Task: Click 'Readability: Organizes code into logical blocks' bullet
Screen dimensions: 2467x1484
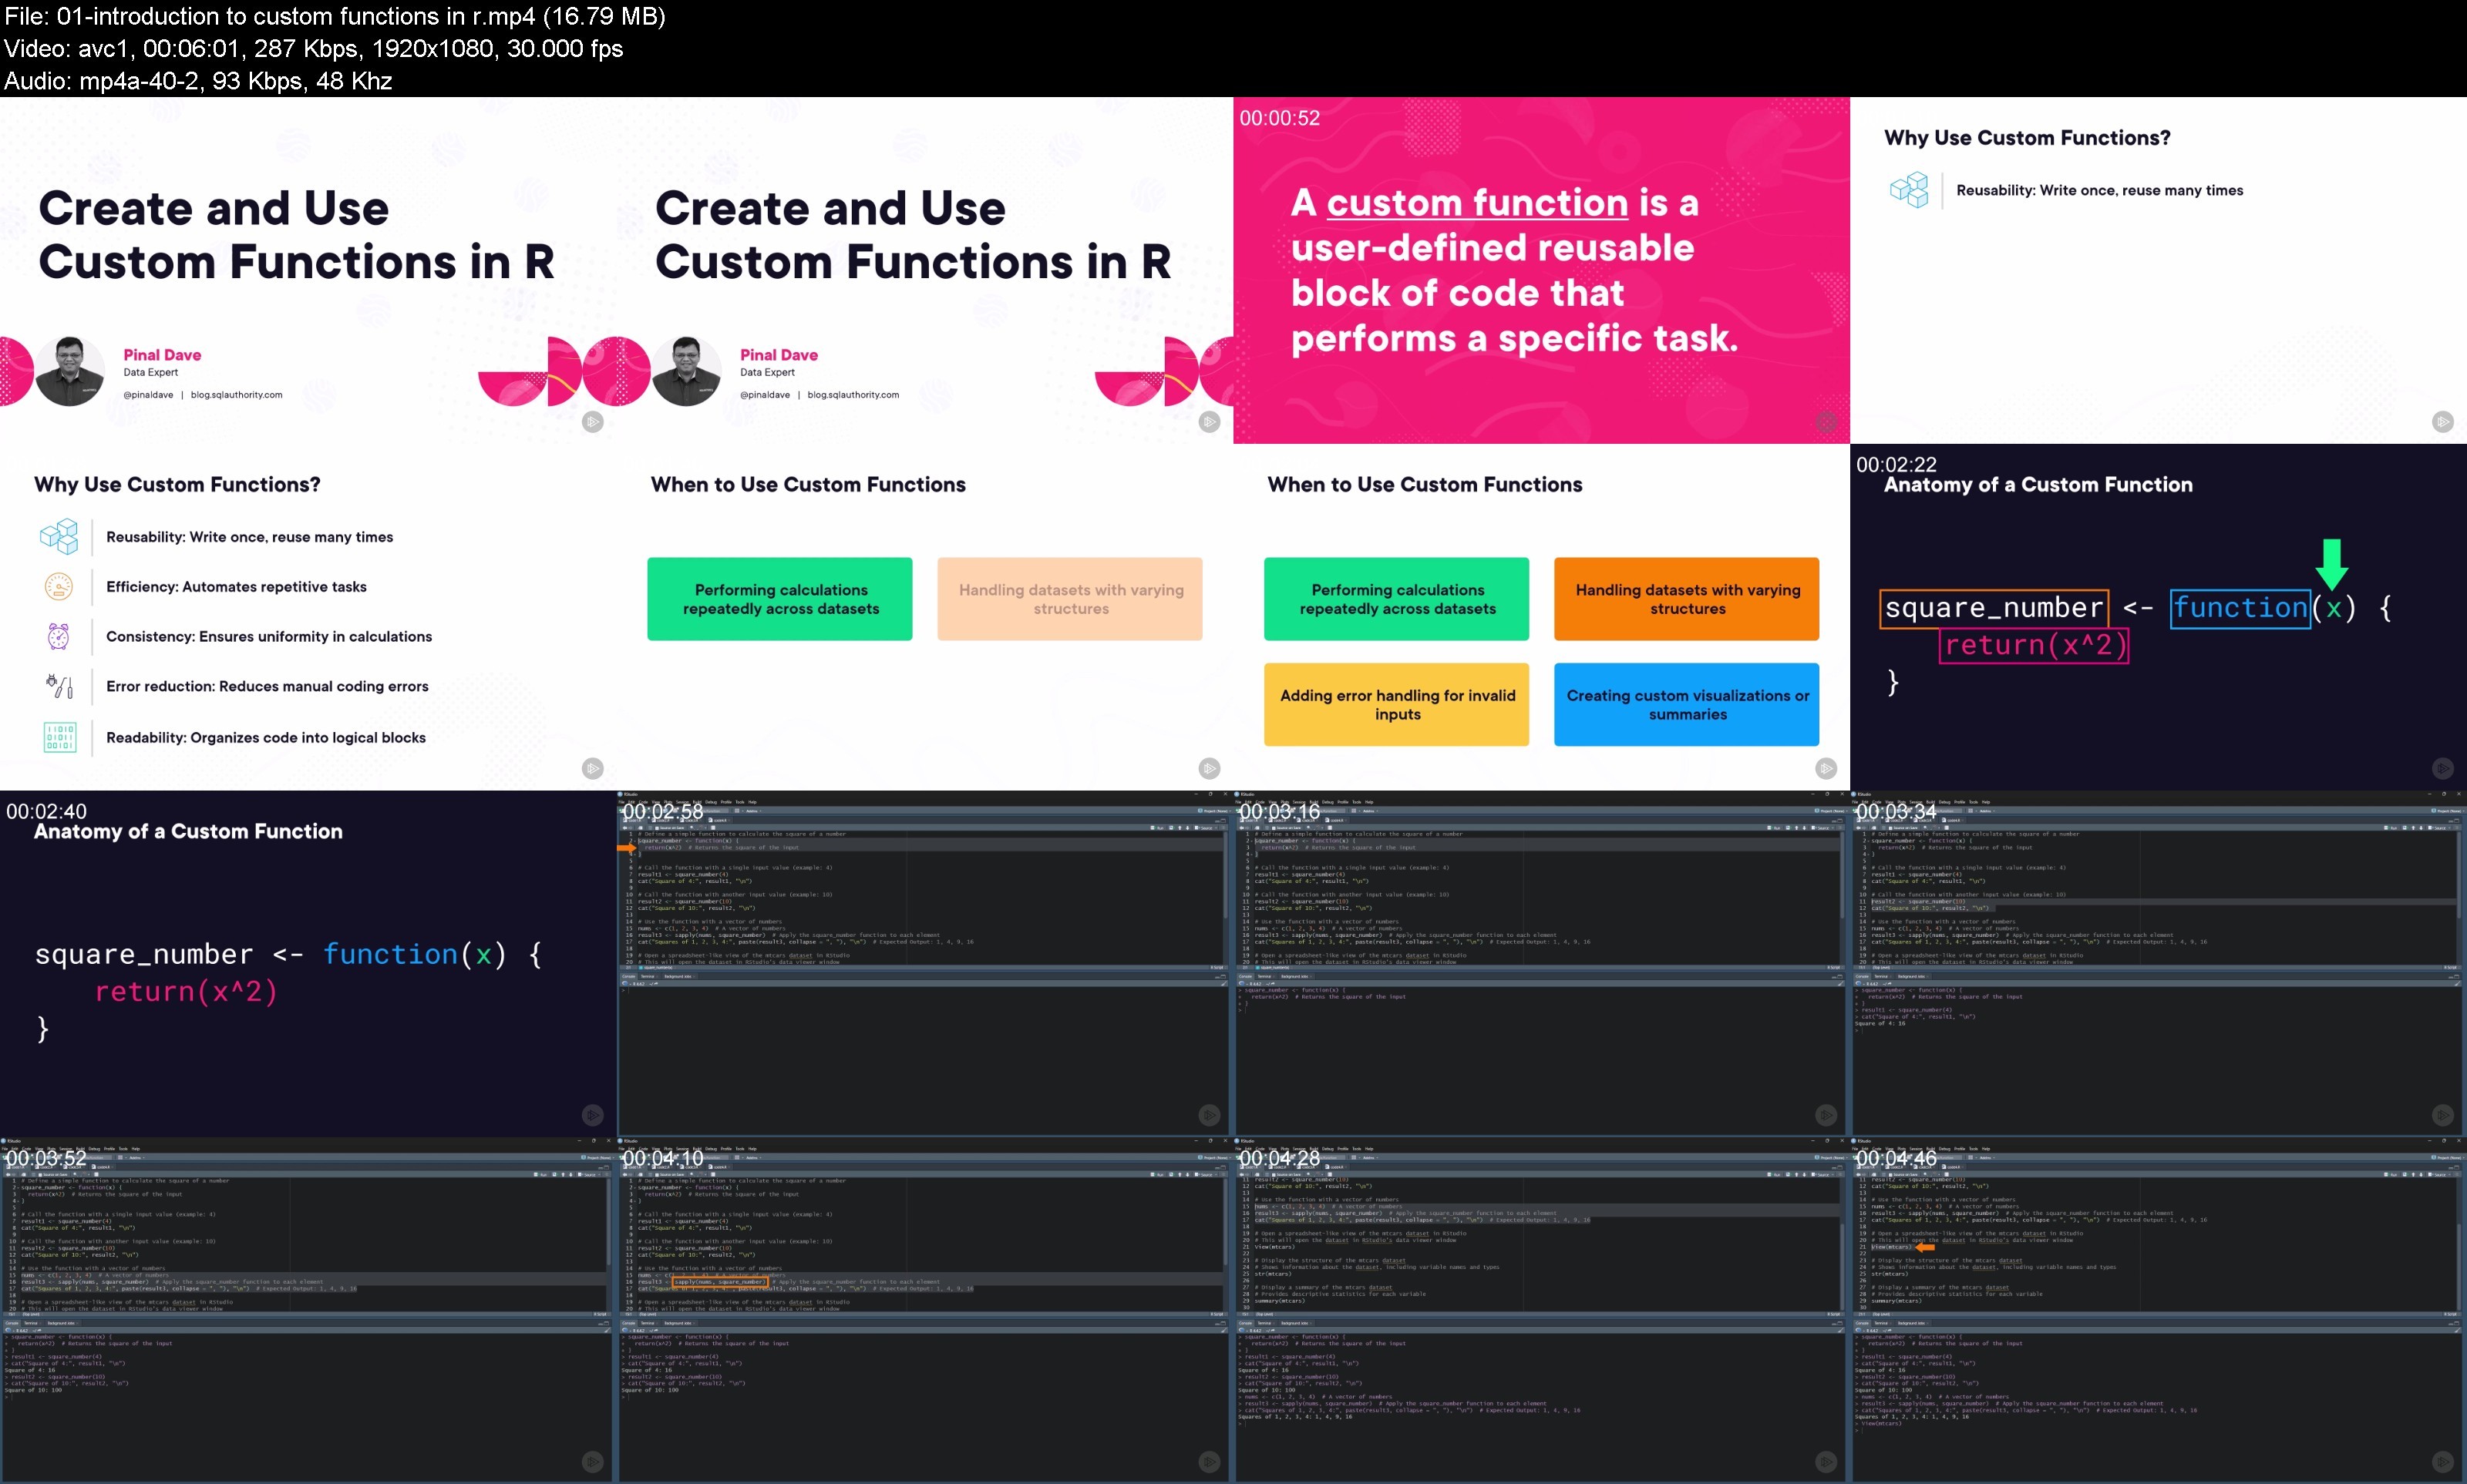Action: (x=266, y=738)
